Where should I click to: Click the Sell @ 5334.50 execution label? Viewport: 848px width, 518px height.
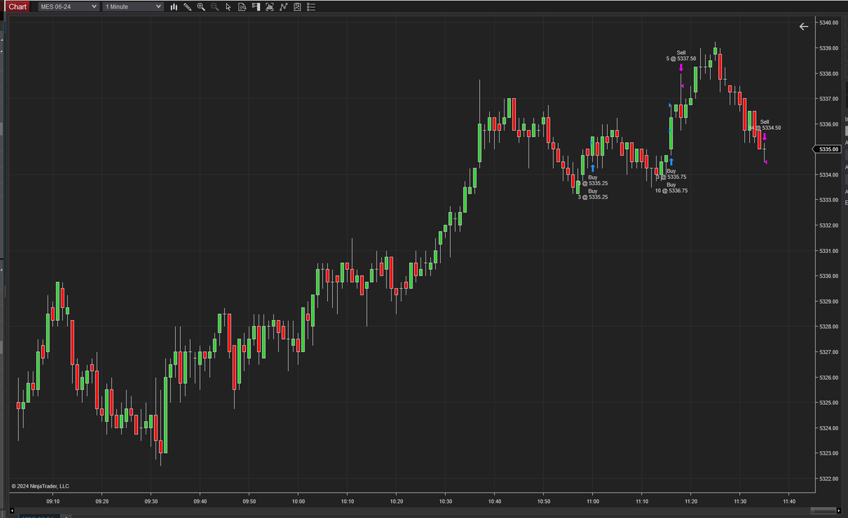click(765, 124)
